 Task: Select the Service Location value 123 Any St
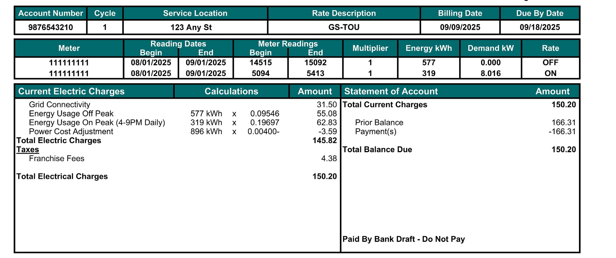[x=191, y=27]
